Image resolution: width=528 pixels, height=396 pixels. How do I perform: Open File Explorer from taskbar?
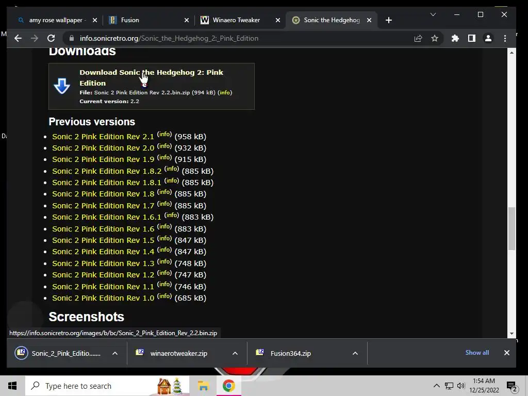pos(203,386)
